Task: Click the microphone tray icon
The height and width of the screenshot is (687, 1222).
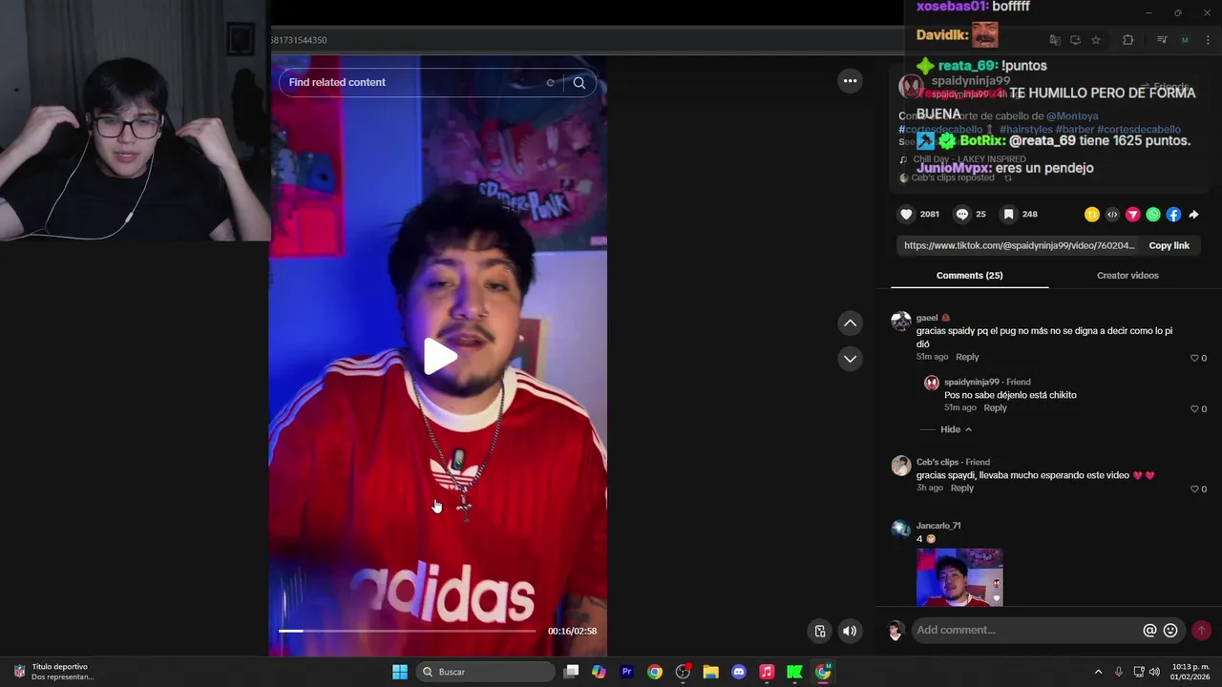Action: [1119, 672]
